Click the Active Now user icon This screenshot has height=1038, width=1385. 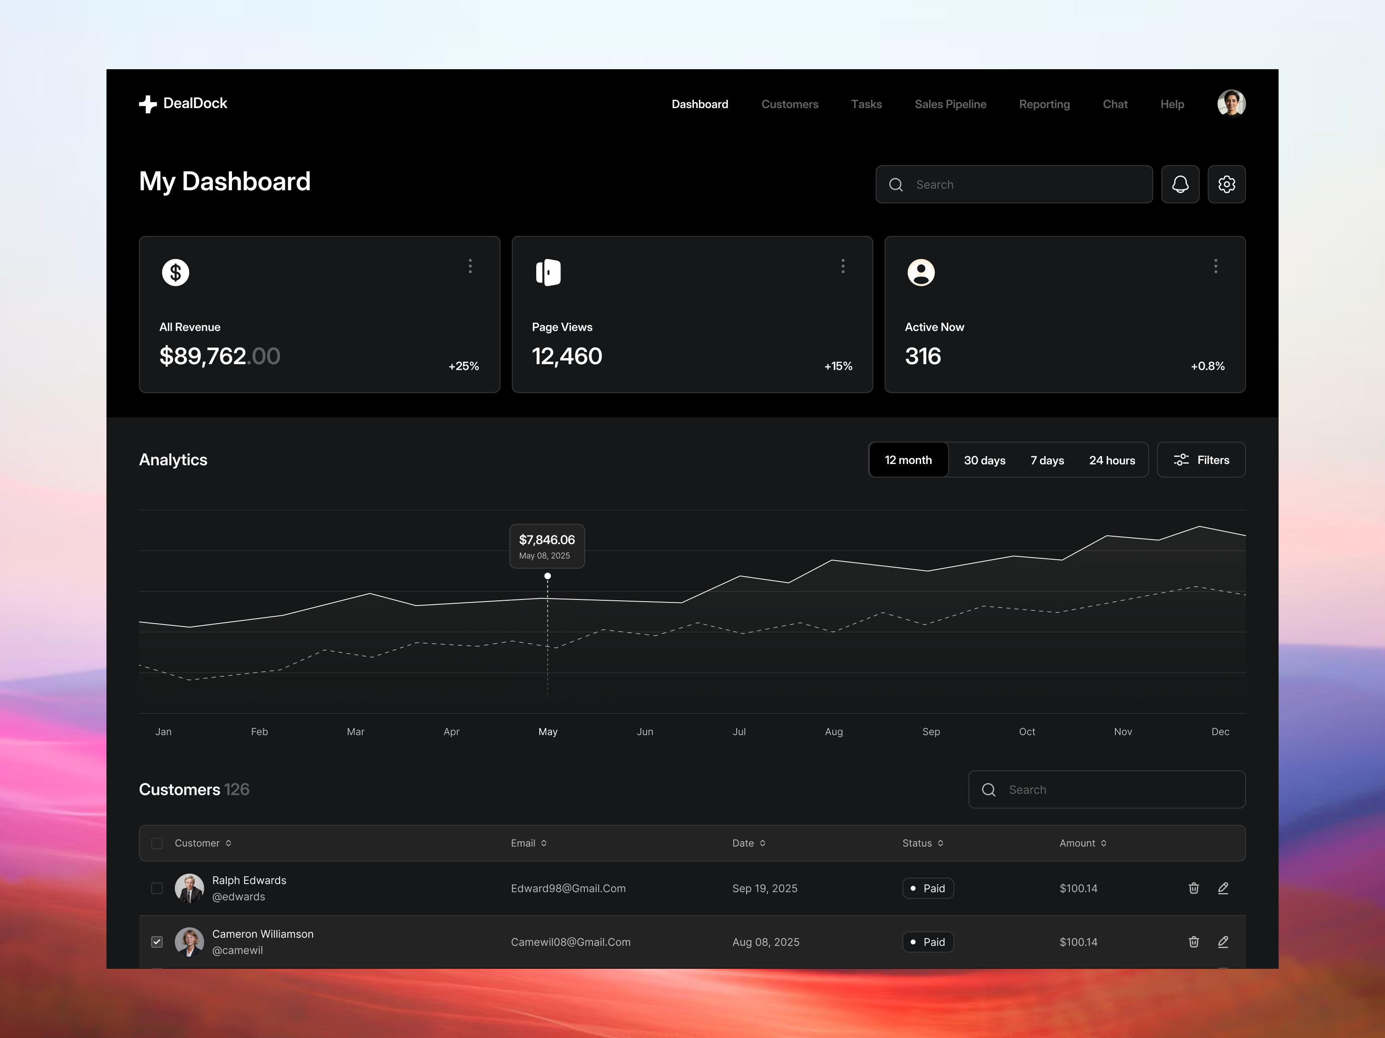921,272
